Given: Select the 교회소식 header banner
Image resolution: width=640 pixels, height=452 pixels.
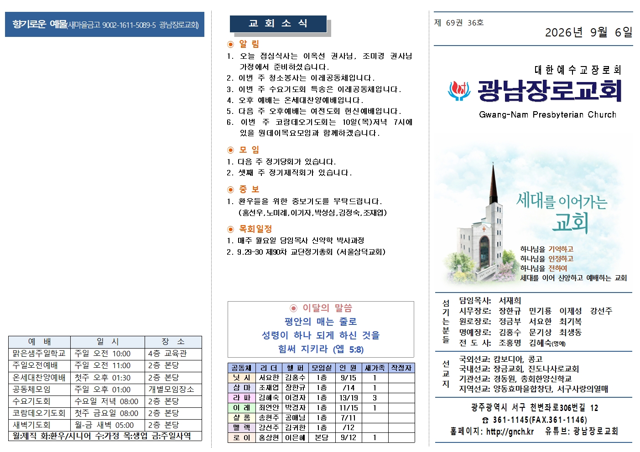Looking at the screenshot, I should point(278,24).
